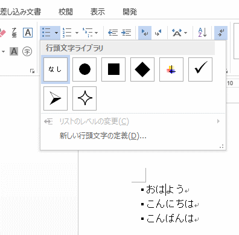
Task: Click the phonetic guide (ruby) icon
Action: (14, 33)
